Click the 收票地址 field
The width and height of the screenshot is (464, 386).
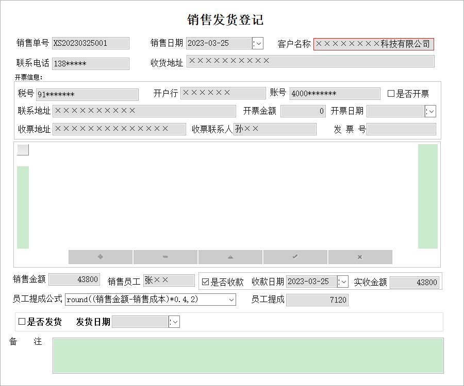tap(119, 129)
